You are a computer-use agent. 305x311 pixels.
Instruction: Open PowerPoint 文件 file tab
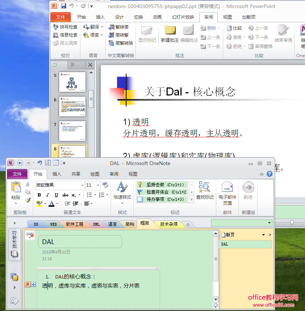60,17
